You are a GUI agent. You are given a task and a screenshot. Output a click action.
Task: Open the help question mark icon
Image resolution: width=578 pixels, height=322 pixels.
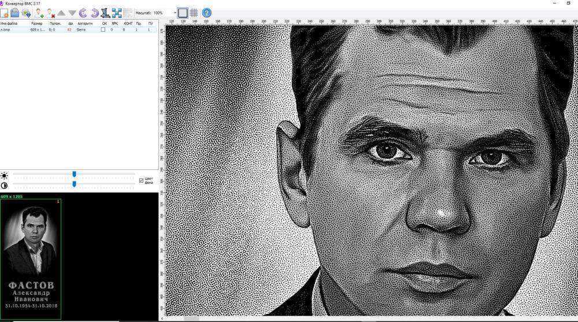pyautogui.click(x=206, y=13)
